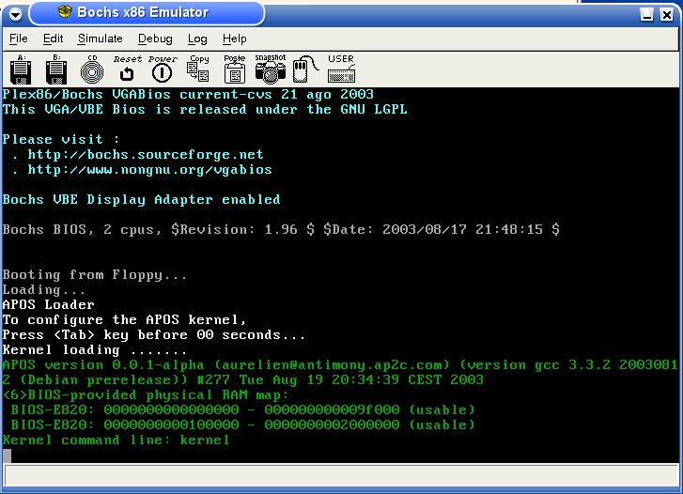Image resolution: width=683 pixels, height=494 pixels.
Task: Click the 'To configure the APOS kernel,' line
Action: pyautogui.click(x=125, y=319)
